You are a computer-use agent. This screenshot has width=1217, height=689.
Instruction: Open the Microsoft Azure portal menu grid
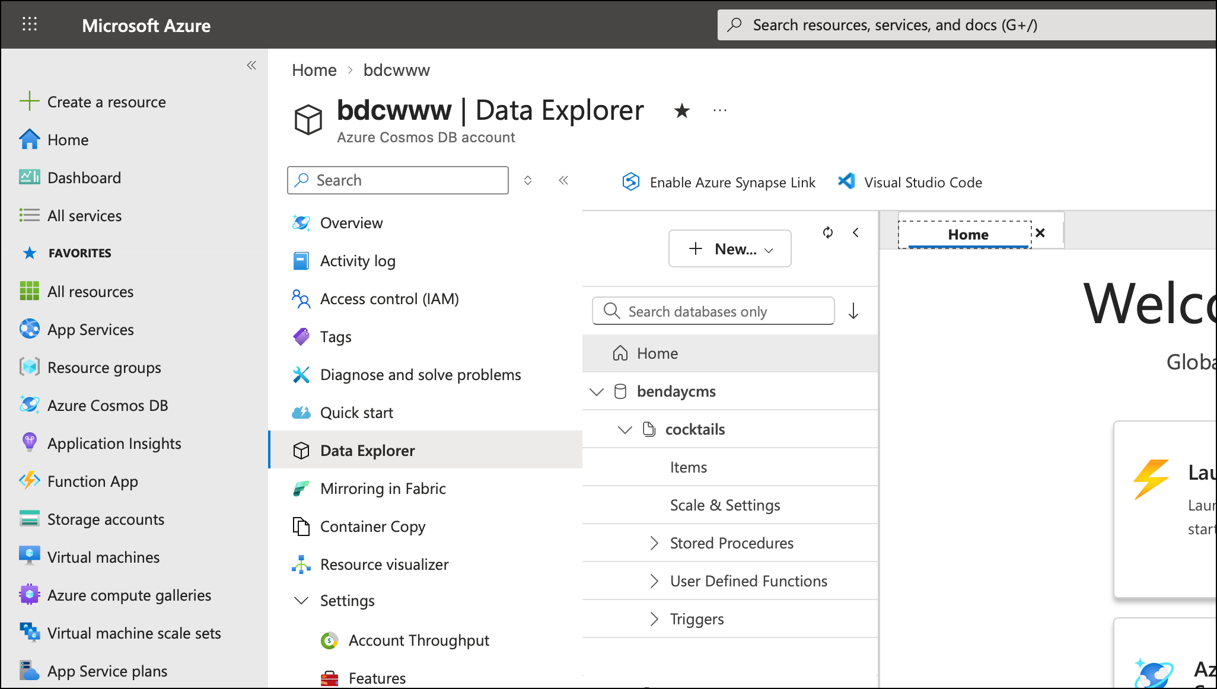click(x=30, y=24)
